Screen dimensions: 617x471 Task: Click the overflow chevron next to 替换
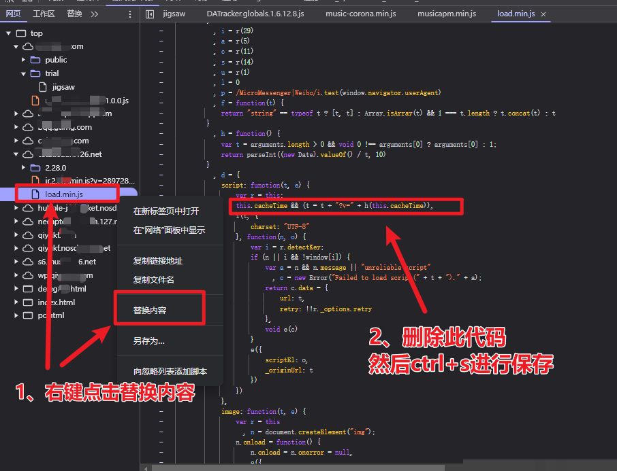tap(95, 13)
